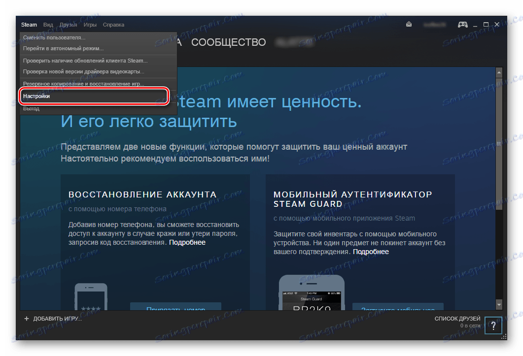The image size is (523, 356).
Task: Click Подробнее link under Steam Guard
Action: pyautogui.click(x=371, y=252)
